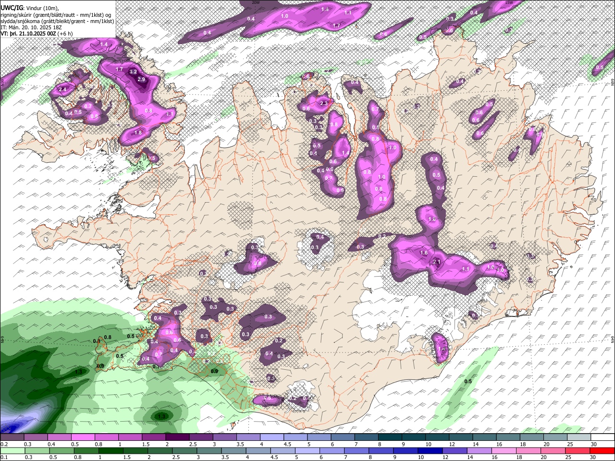
Task: Click the '30' label in the lower rain legend row
Action: (593, 457)
